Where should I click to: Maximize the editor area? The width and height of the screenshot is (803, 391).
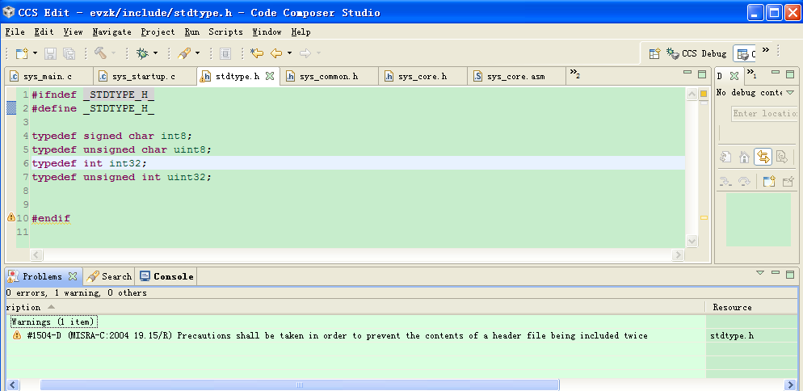click(x=702, y=74)
